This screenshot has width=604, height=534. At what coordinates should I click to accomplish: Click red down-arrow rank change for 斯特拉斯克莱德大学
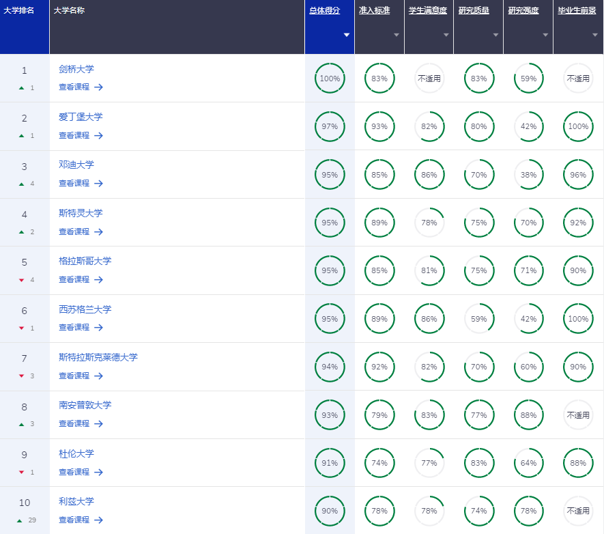(x=22, y=376)
